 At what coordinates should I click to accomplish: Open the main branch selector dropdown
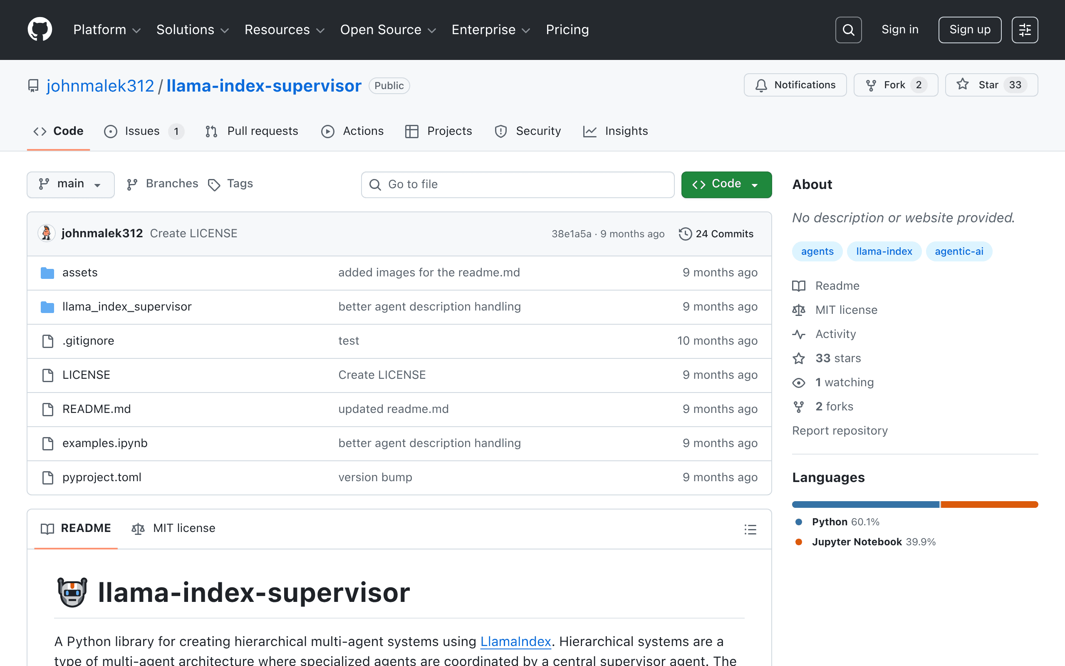click(70, 184)
